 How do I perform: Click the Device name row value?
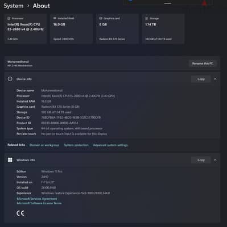[x=52, y=90]
